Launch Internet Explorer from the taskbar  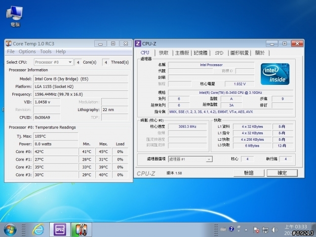click(x=38, y=230)
